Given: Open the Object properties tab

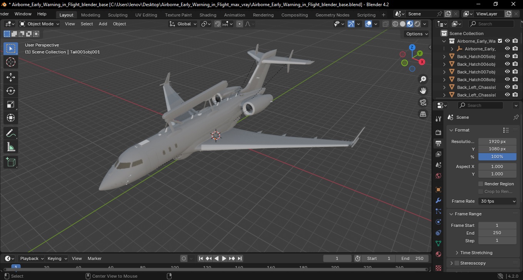Looking at the screenshot, I should pos(438,190).
